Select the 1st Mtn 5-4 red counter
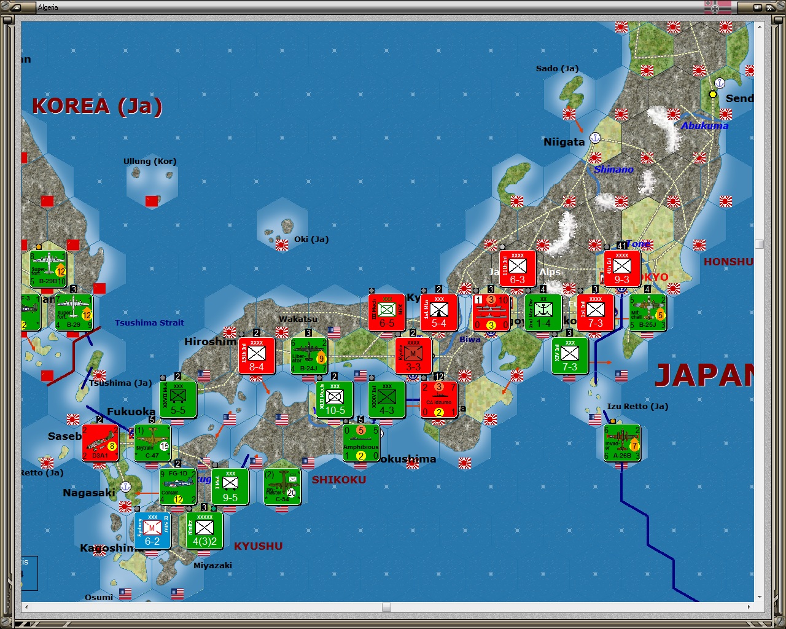The image size is (786, 629). pos(439,312)
